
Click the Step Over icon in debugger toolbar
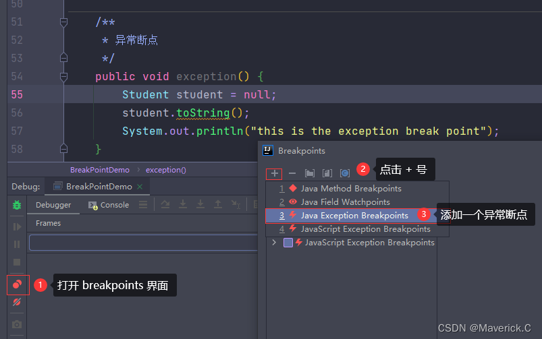pyautogui.click(x=165, y=204)
